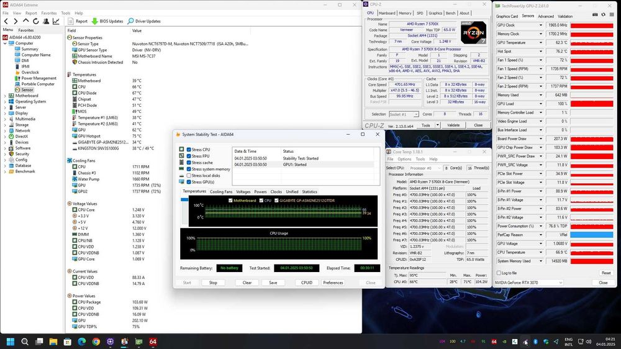
Task: Open the GPU-Z hamburger menu
Action: (x=612, y=15)
